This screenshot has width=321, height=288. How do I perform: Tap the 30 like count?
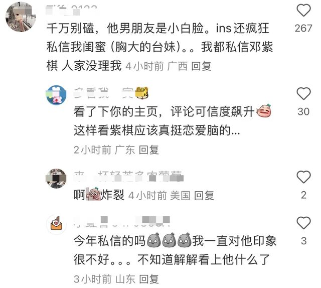click(x=303, y=111)
